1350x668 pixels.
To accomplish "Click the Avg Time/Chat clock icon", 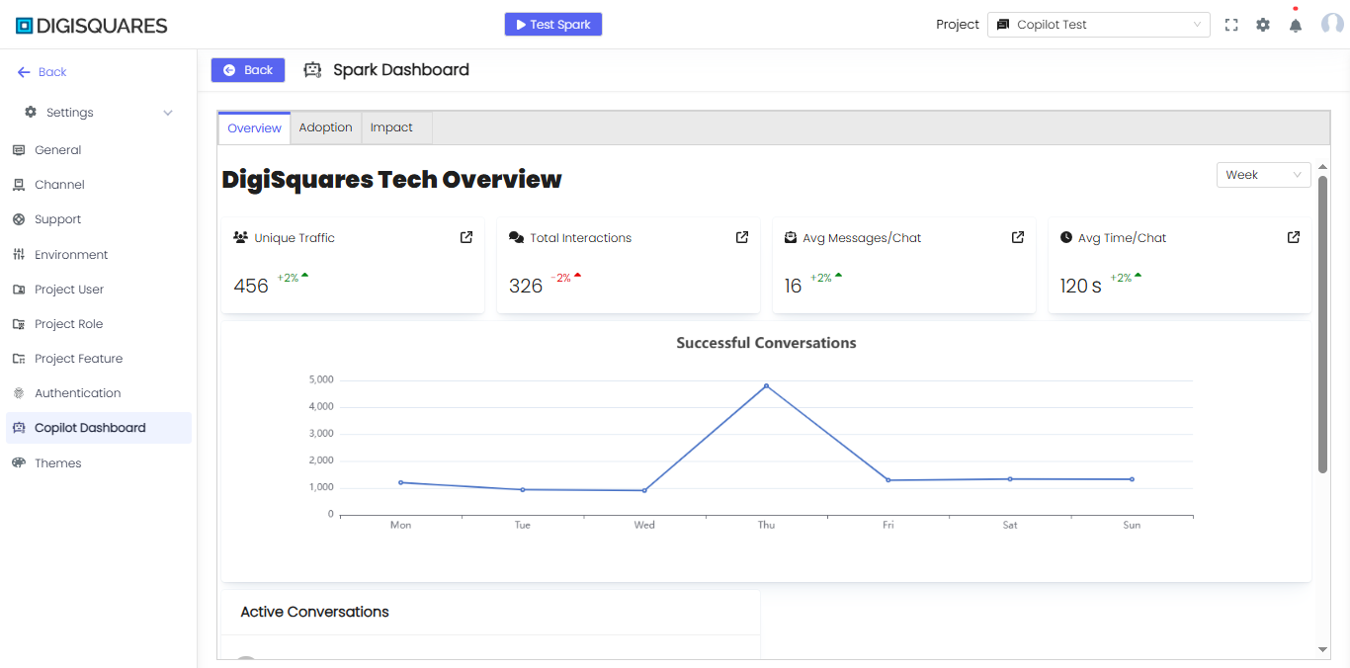I will click(x=1066, y=237).
